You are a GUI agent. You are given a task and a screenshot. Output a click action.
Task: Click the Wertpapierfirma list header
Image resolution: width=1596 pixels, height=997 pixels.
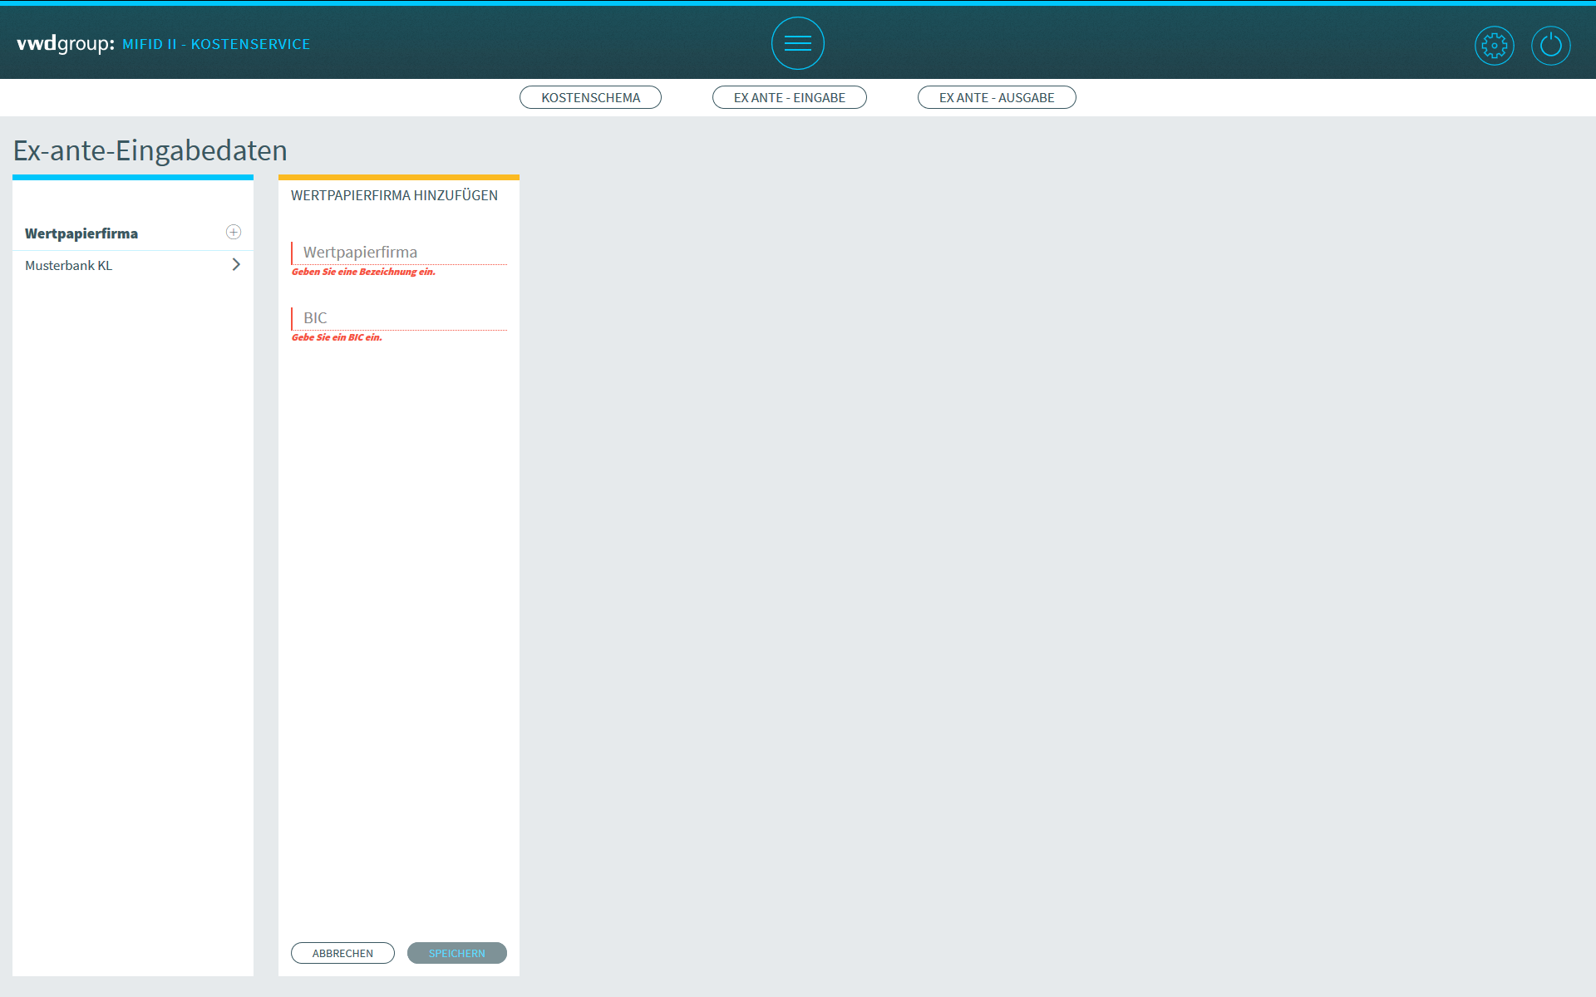(x=81, y=233)
